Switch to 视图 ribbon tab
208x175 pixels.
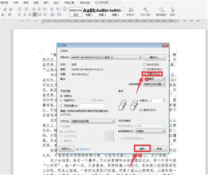click(x=36, y=3)
